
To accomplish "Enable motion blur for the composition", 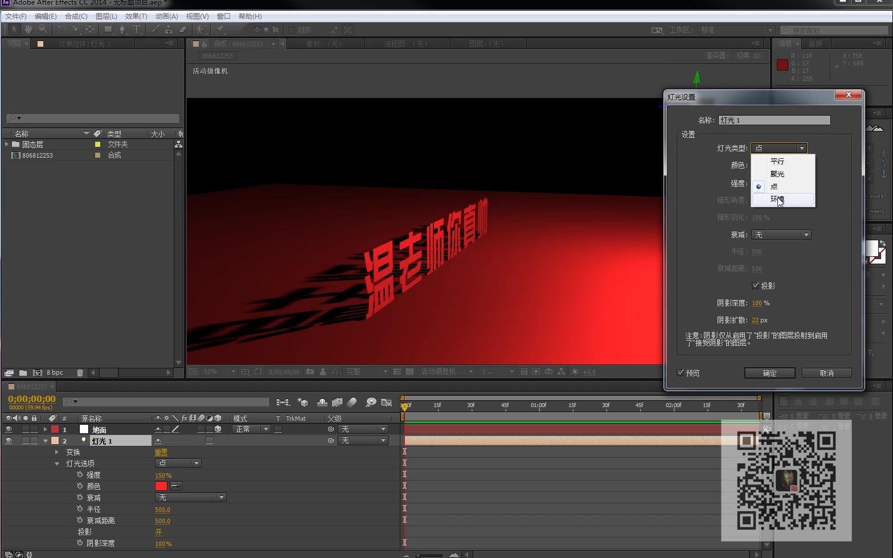I will point(352,402).
